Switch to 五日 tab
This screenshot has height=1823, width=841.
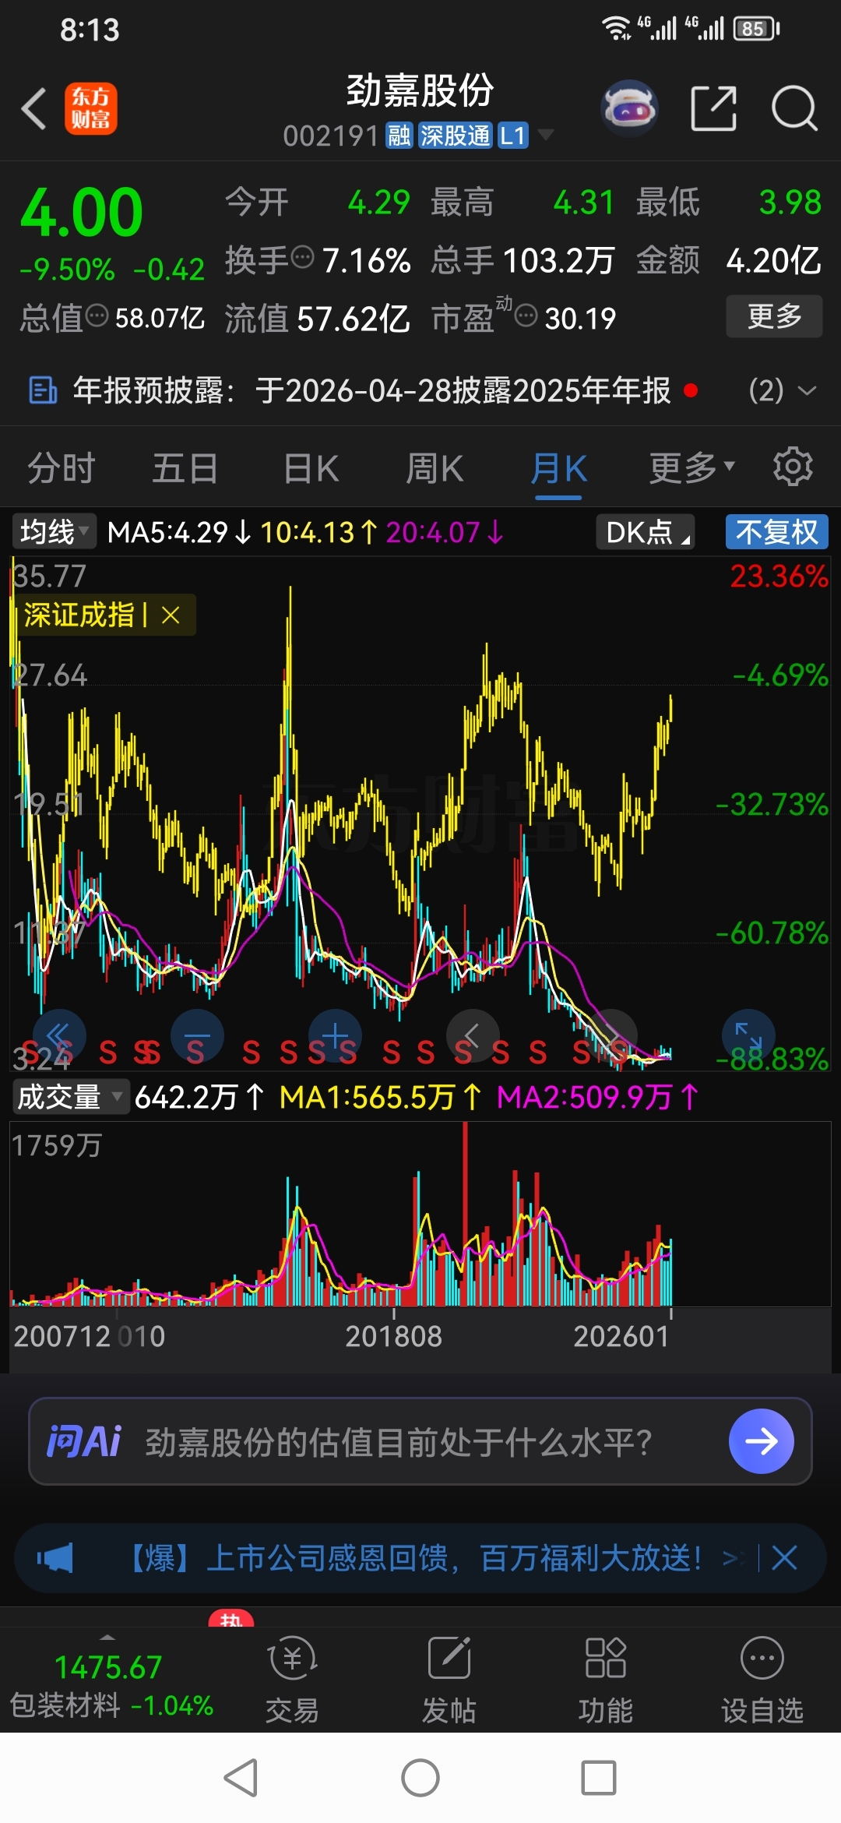pyautogui.click(x=185, y=468)
